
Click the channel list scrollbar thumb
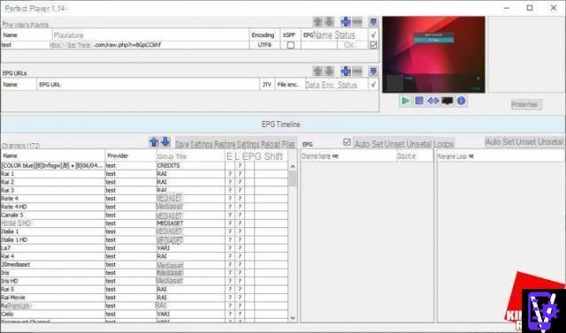(293, 178)
